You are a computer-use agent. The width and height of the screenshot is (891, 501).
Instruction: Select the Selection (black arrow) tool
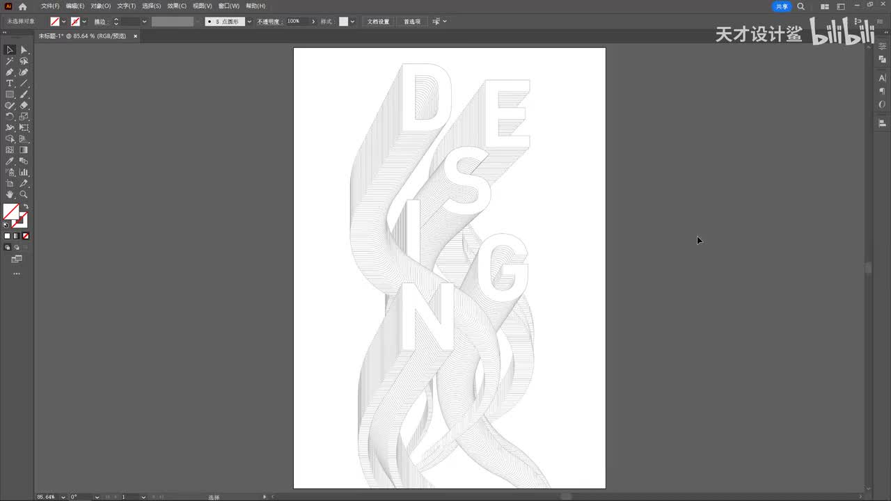pos(10,50)
